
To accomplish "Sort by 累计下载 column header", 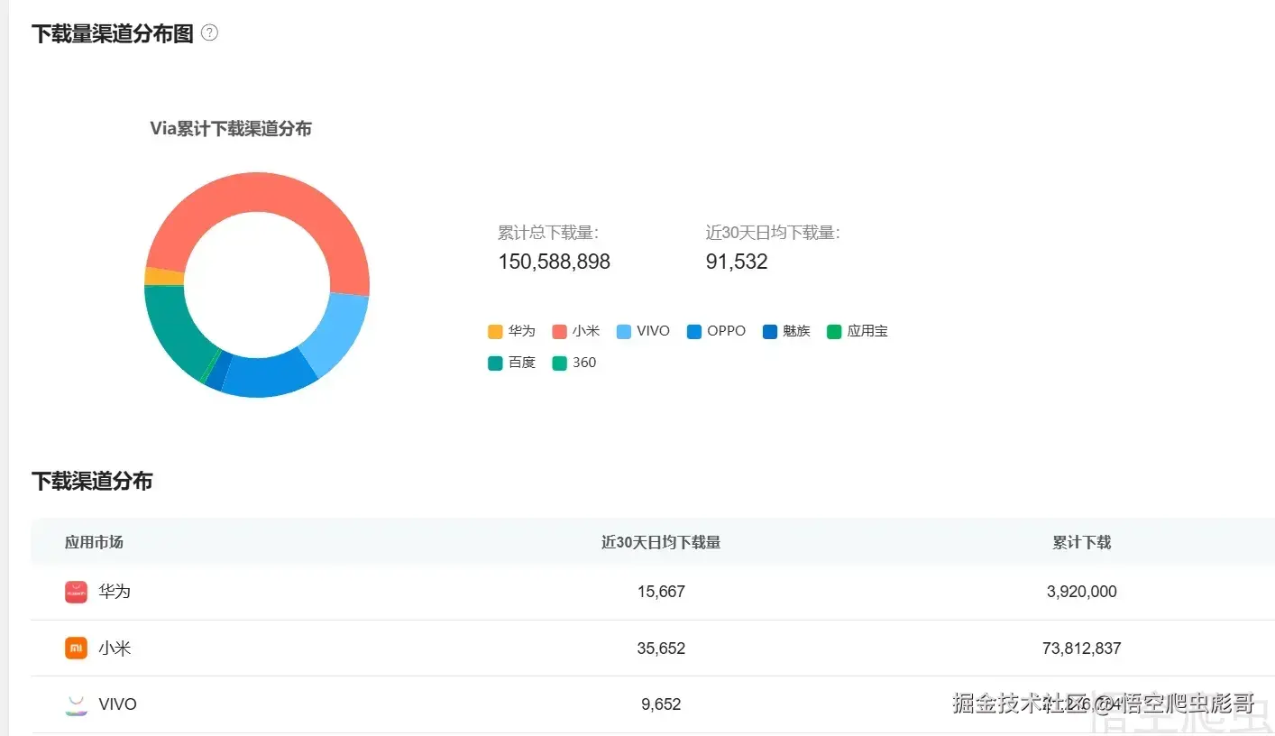I will (1081, 542).
